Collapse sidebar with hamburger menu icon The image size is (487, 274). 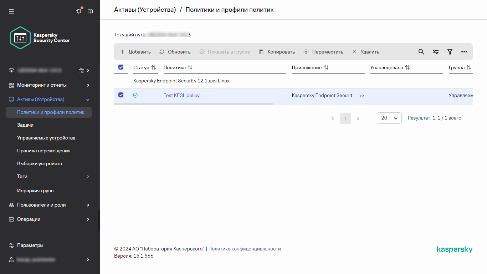(x=11, y=11)
